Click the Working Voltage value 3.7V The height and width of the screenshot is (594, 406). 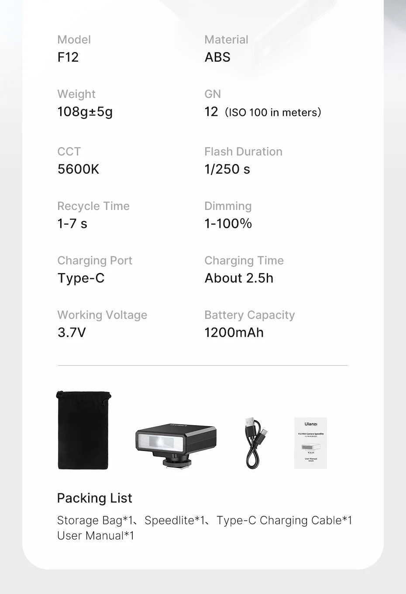click(x=72, y=333)
